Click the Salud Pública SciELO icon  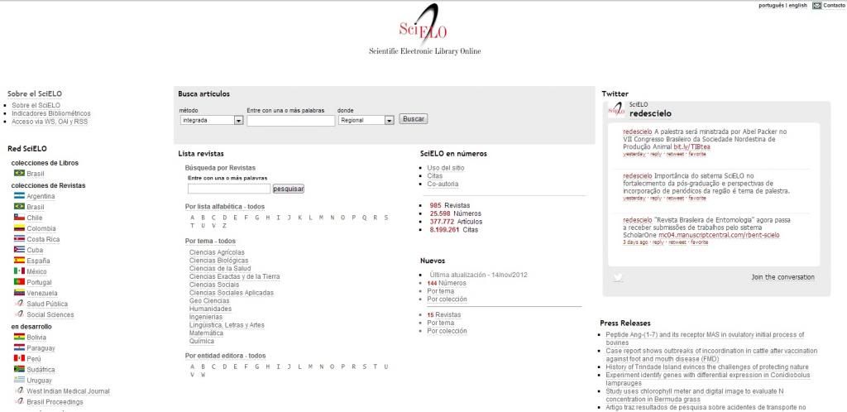[20, 304]
